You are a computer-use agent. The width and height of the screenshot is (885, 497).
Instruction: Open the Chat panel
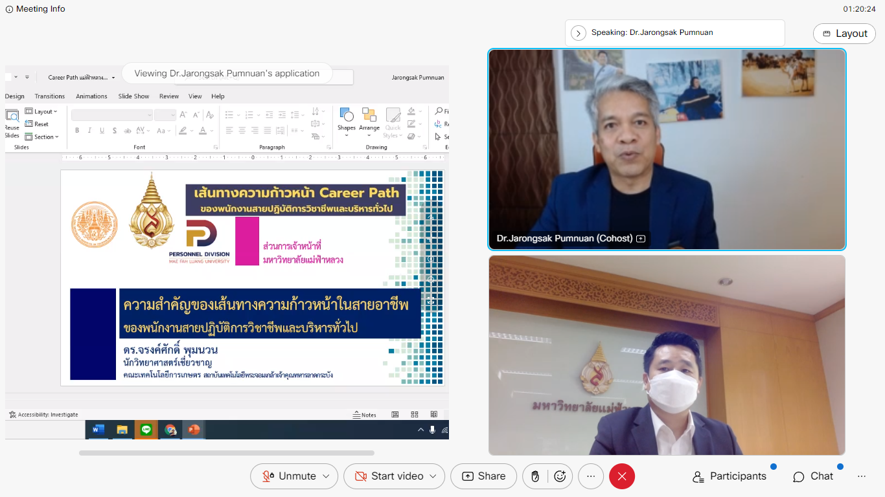click(x=814, y=476)
